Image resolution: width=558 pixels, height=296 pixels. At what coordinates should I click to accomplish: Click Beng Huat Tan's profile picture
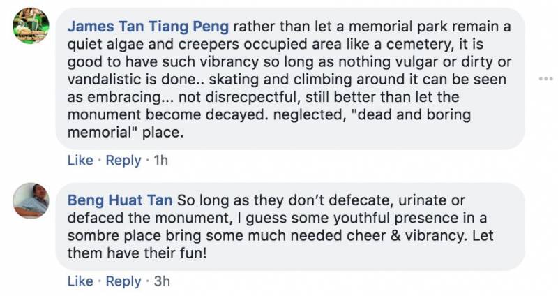tap(31, 200)
